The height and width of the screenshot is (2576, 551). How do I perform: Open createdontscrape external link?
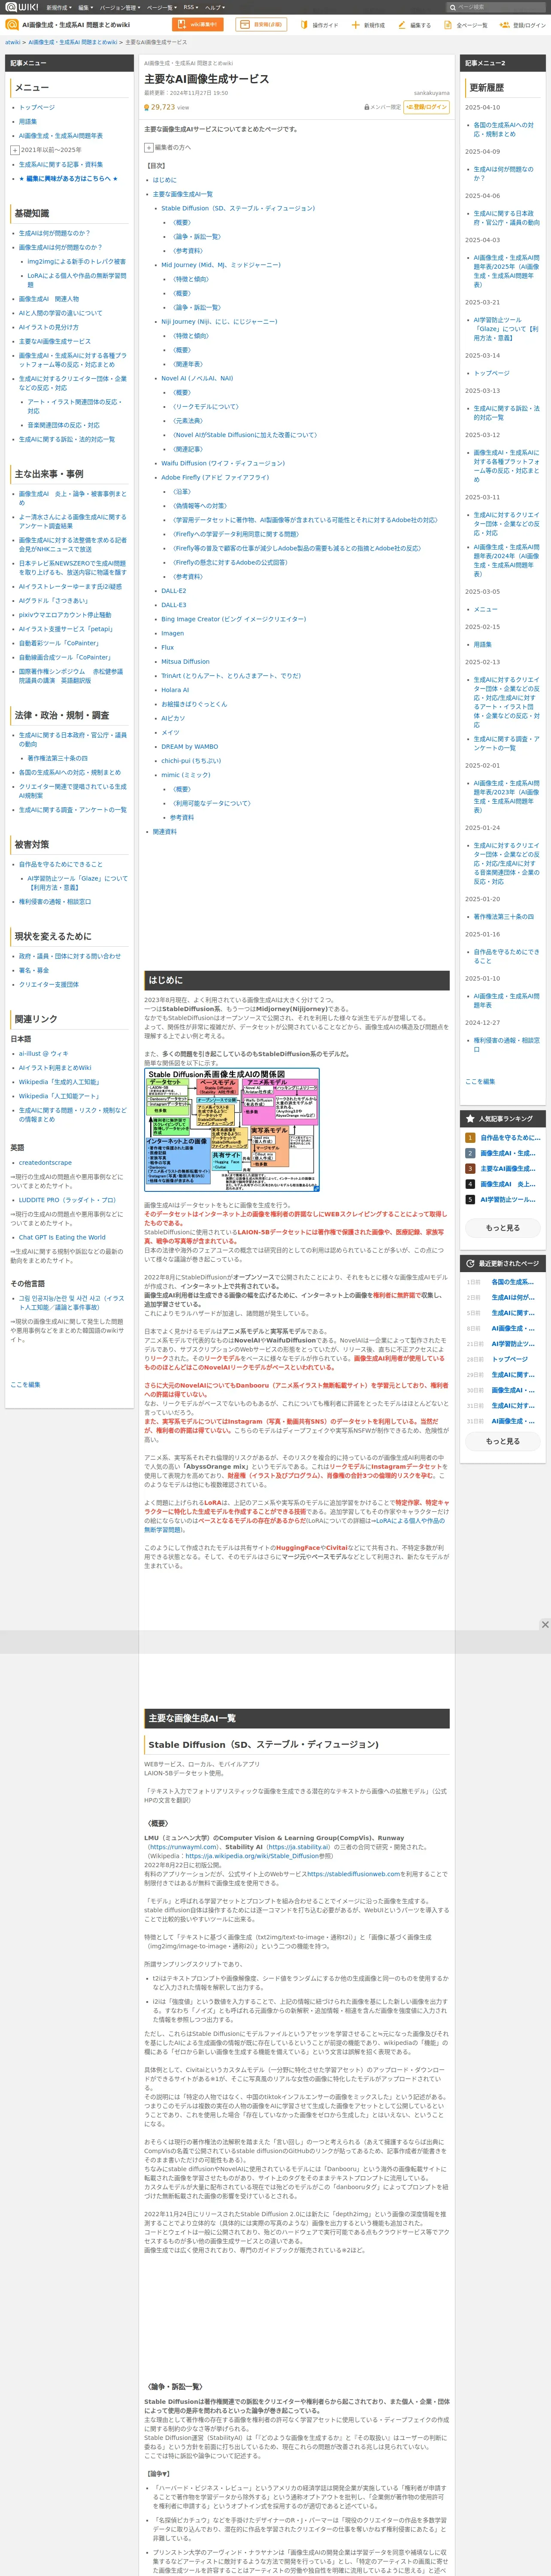click(x=45, y=1163)
